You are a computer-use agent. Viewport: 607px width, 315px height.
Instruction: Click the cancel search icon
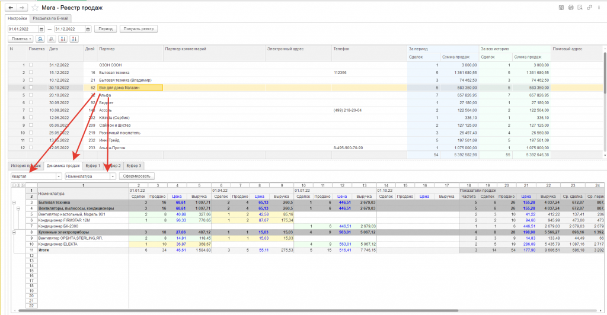click(51, 39)
